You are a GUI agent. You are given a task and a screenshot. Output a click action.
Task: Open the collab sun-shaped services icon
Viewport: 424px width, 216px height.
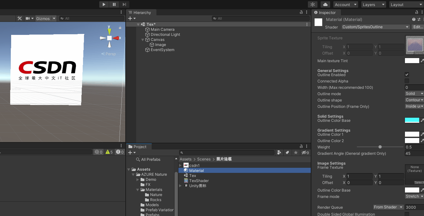[x=313, y=4]
